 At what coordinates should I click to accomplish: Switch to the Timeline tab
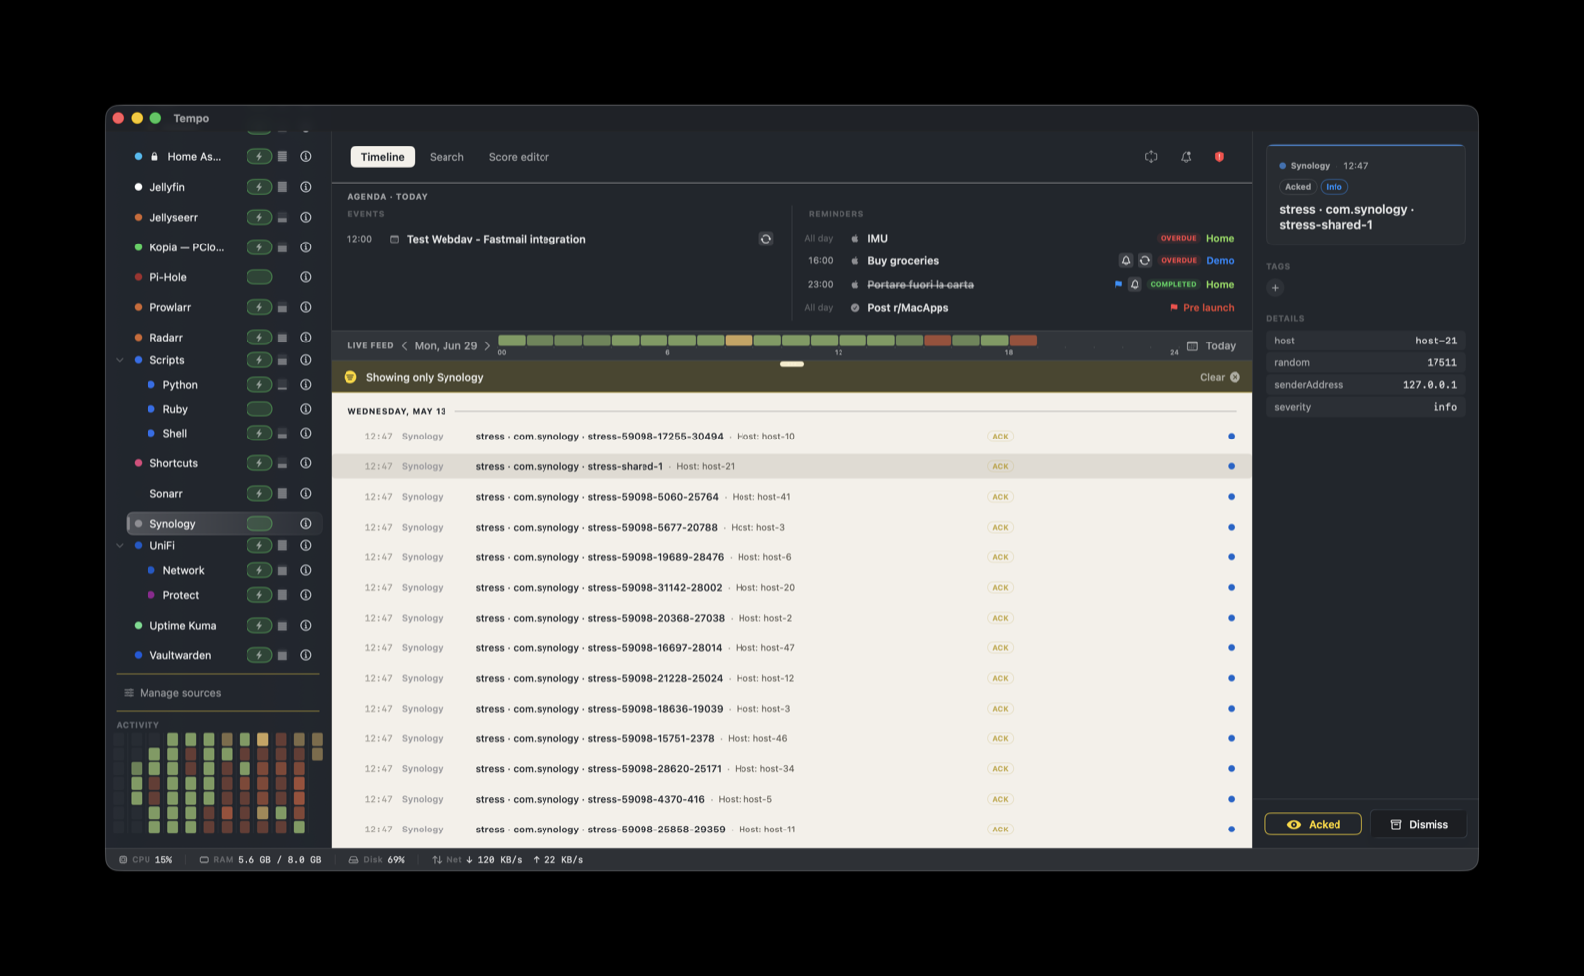click(382, 157)
